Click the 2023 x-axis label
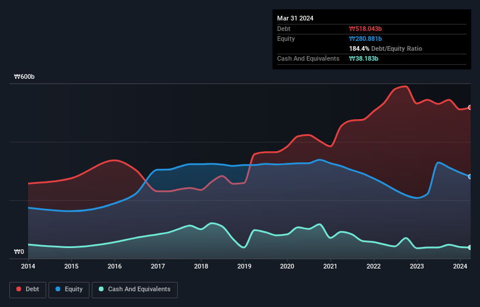480x307 pixels. 417,266
